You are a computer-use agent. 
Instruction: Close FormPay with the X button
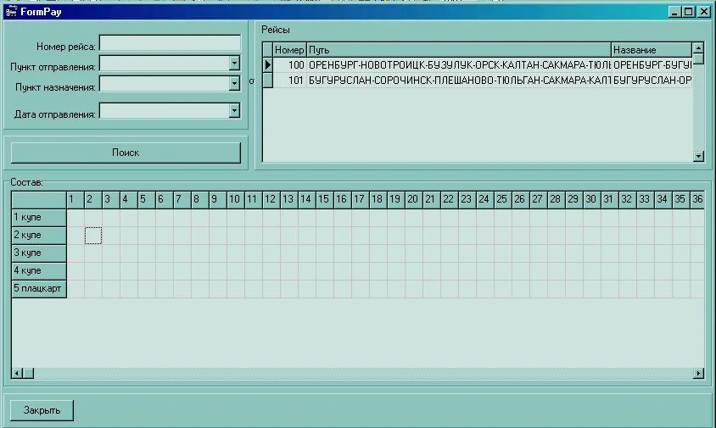coord(704,12)
